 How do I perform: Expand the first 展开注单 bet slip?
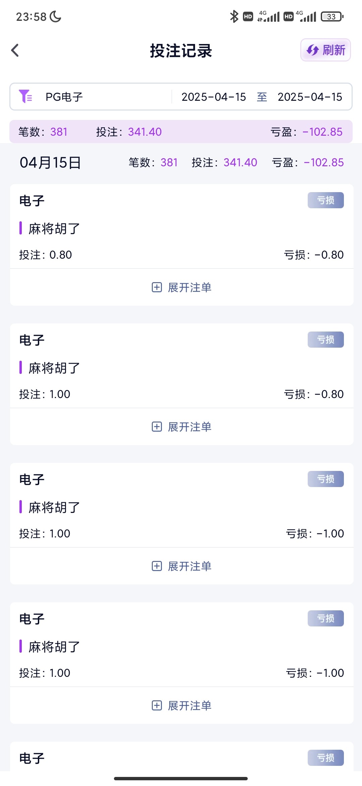[x=189, y=288]
